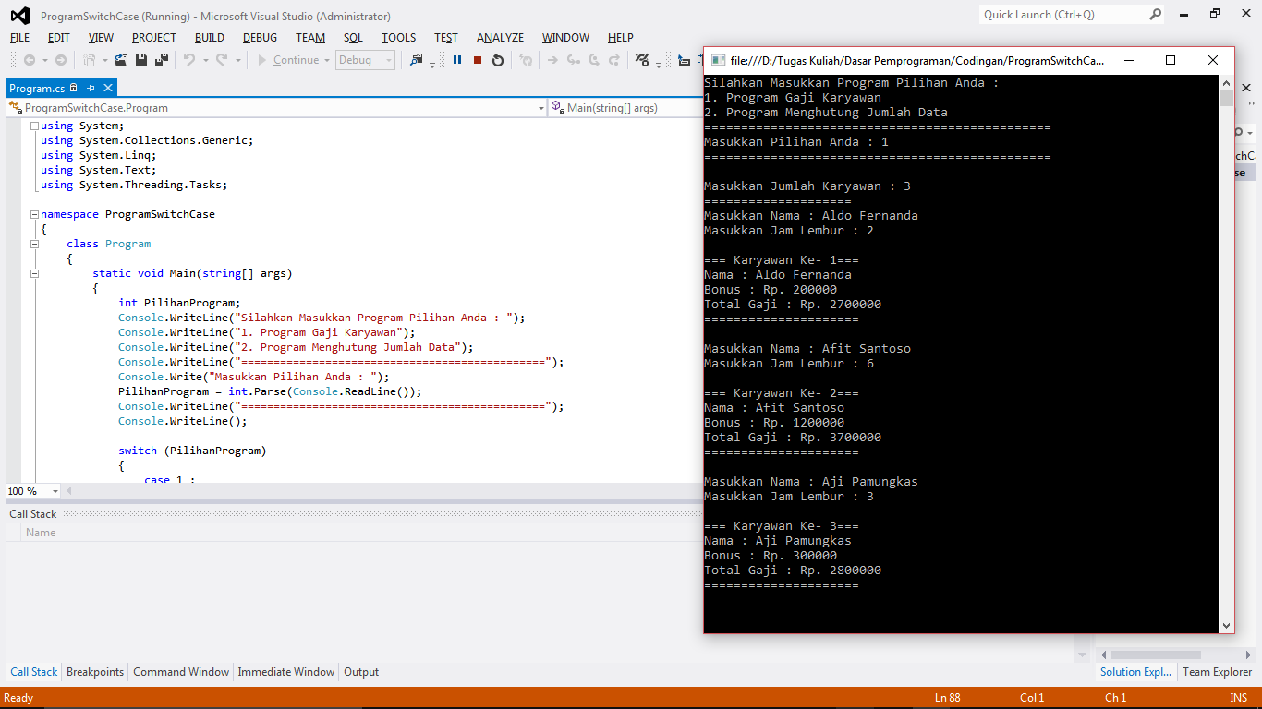Open the EDIT menu
Viewport: 1262px width, 709px height.
coord(59,38)
